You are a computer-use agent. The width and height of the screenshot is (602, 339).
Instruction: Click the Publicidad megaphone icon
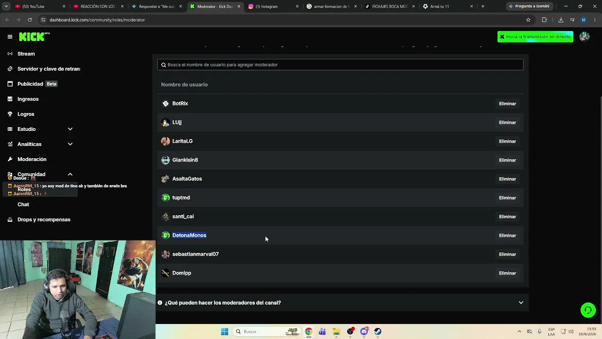[10, 84]
